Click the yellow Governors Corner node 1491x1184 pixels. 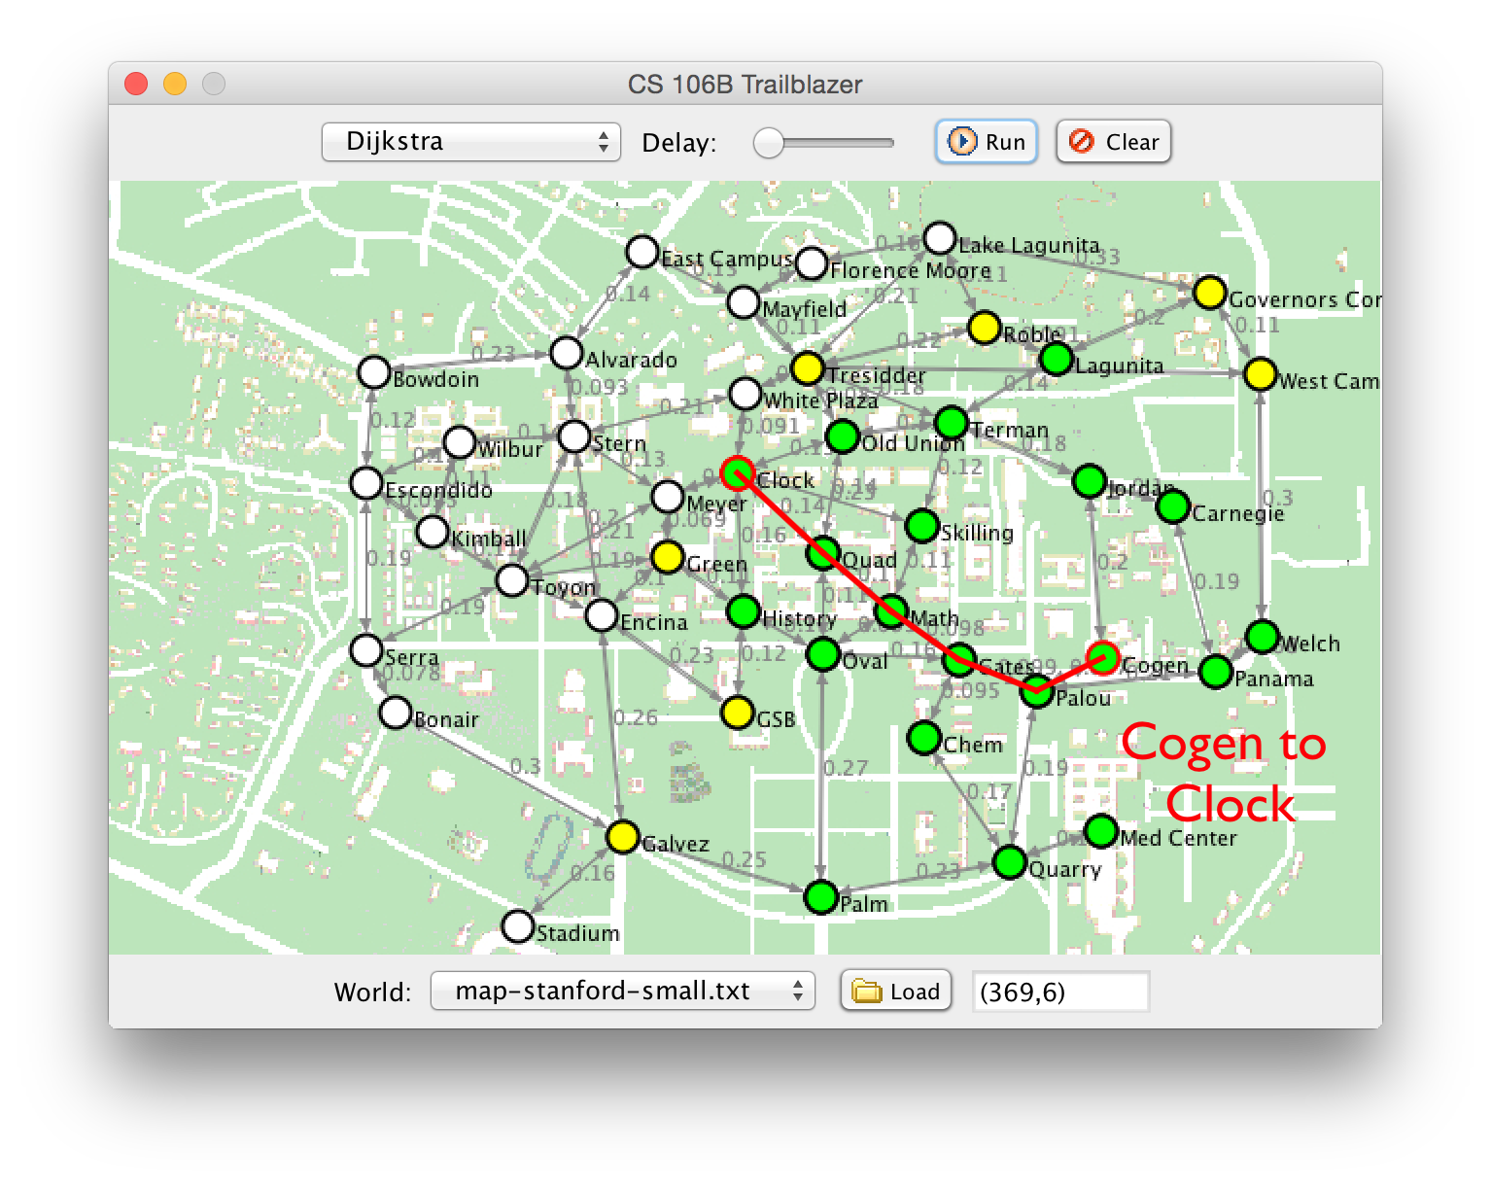tap(1209, 293)
